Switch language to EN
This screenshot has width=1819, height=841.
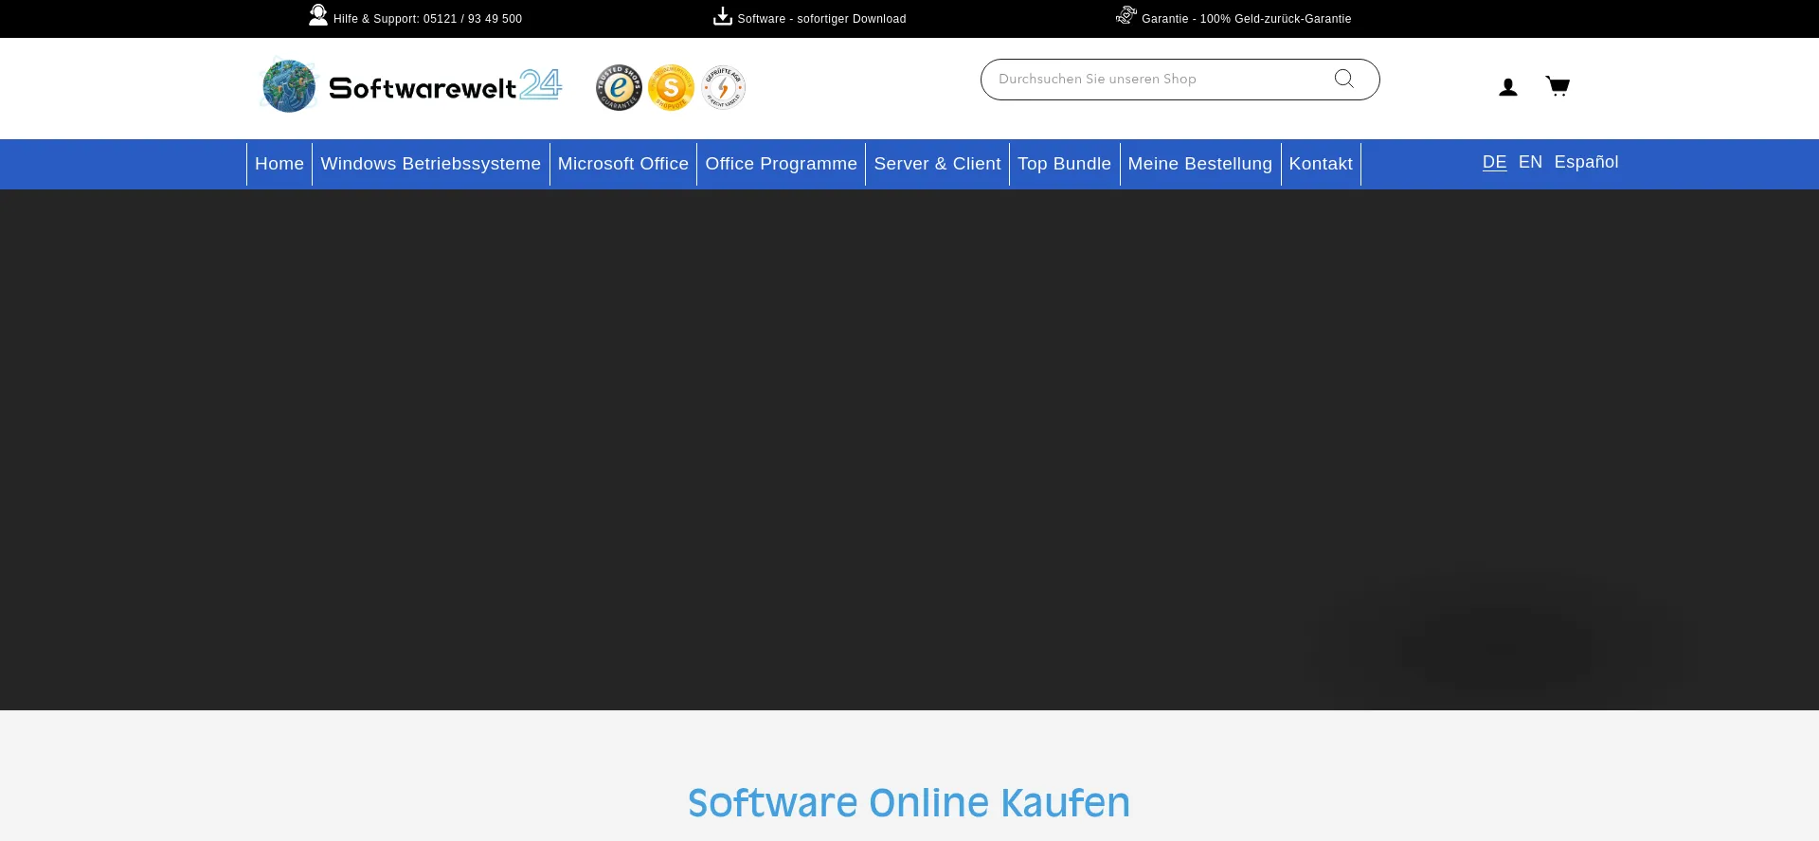pos(1530,162)
